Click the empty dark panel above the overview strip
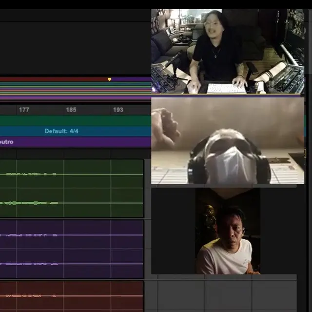 point(76,48)
